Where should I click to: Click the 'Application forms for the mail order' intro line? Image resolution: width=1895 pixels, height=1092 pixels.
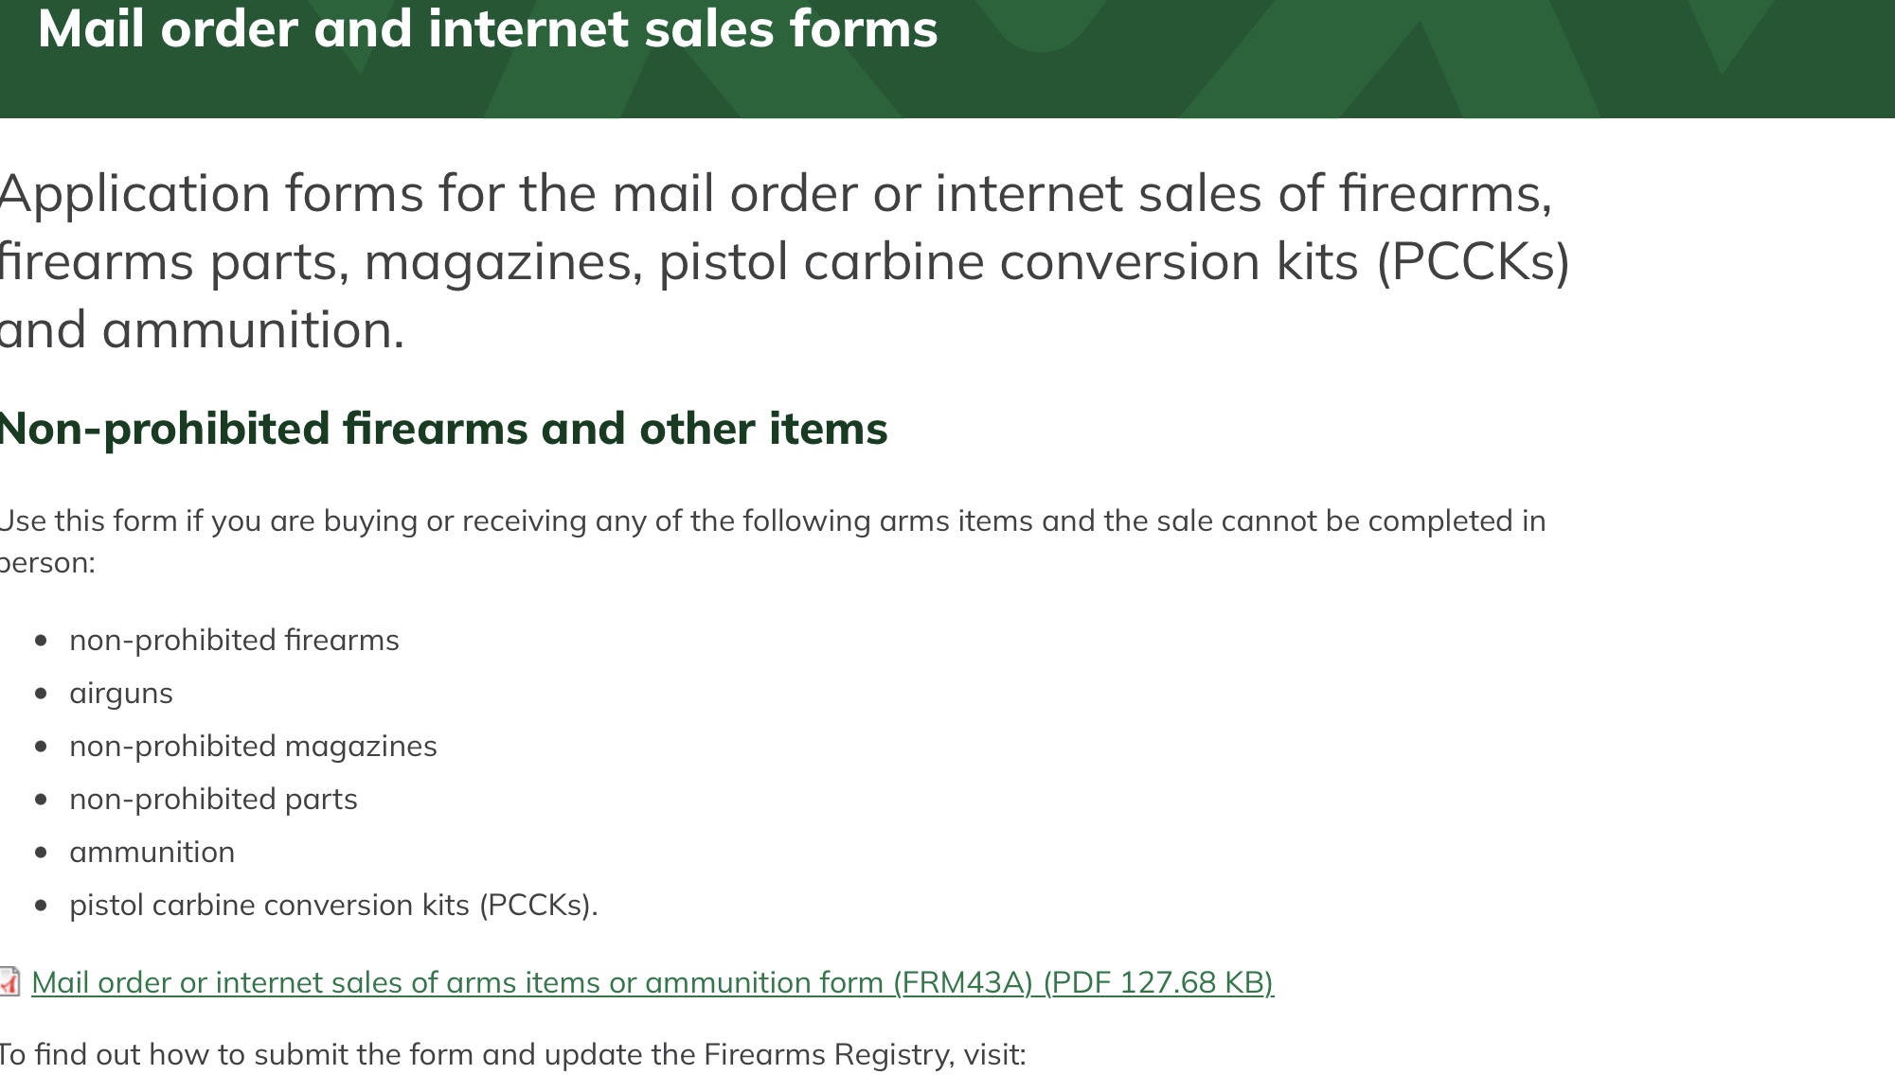[x=777, y=193]
